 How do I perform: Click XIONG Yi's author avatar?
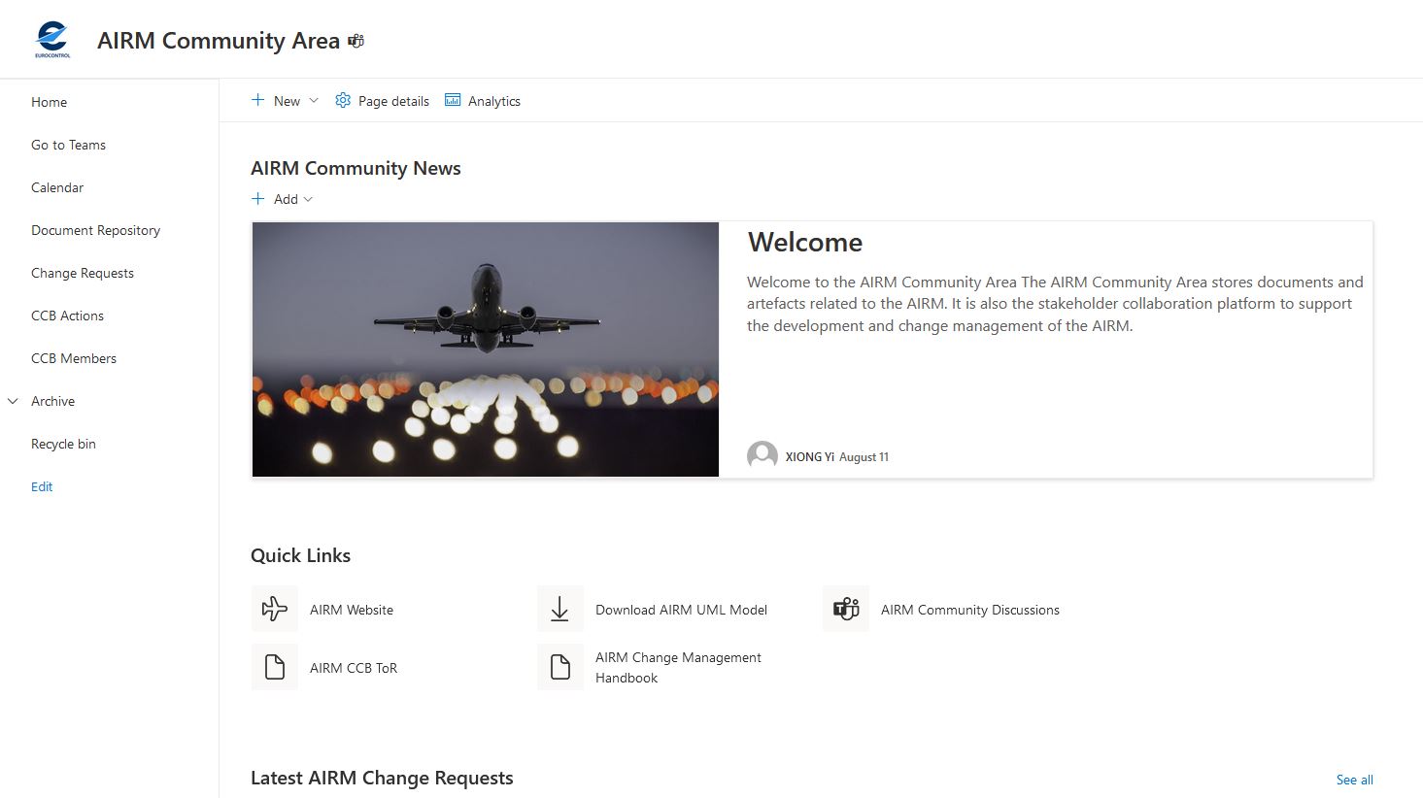[x=762, y=456]
